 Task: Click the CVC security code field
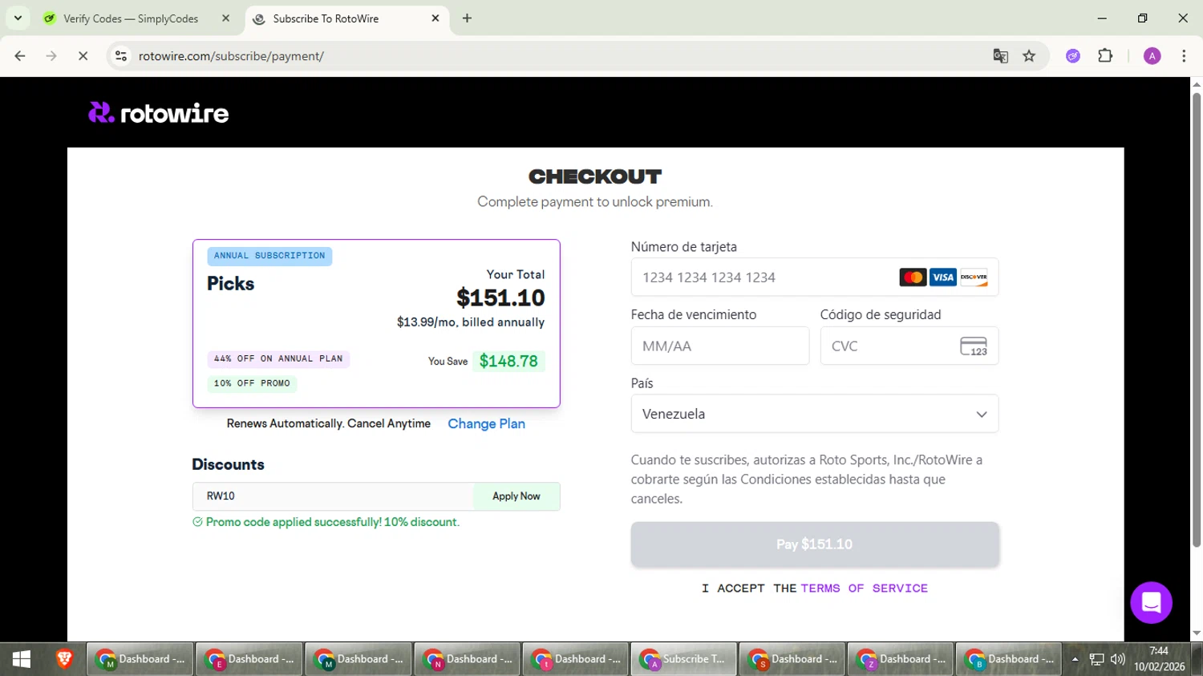pos(909,346)
